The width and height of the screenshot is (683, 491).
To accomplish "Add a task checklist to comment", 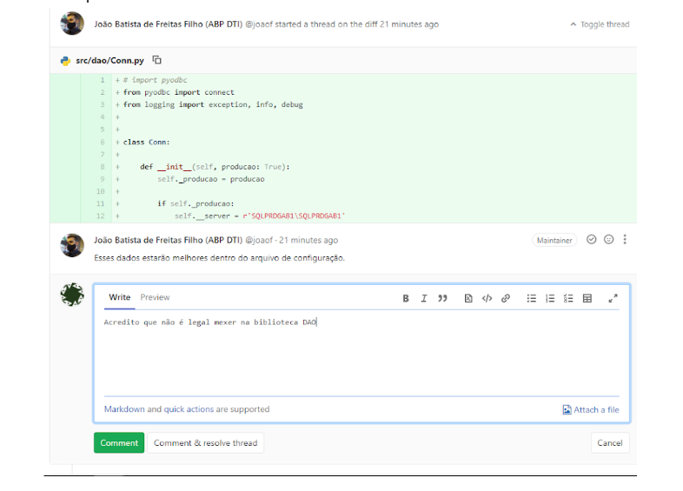I will pyautogui.click(x=568, y=298).
